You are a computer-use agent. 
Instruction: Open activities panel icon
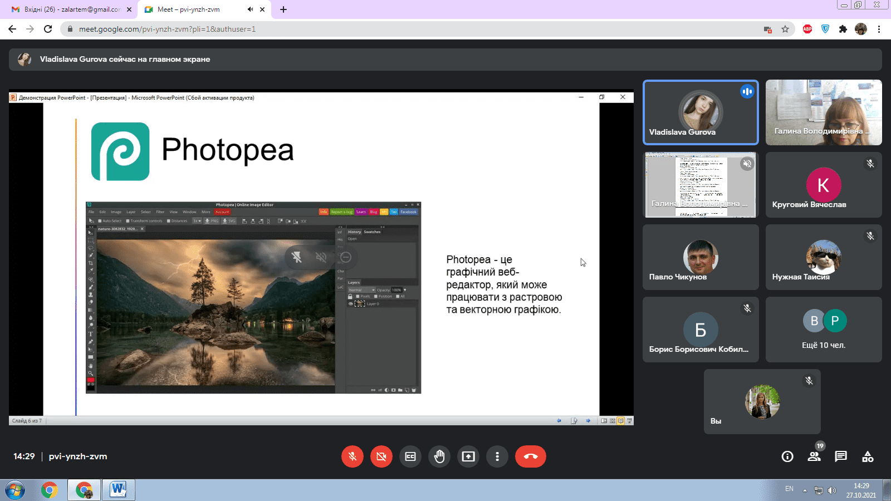coord(868,456)
